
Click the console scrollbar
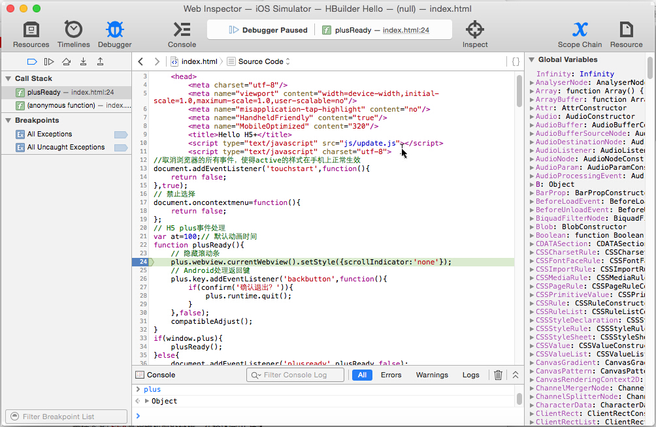click(x=519, y=398)
